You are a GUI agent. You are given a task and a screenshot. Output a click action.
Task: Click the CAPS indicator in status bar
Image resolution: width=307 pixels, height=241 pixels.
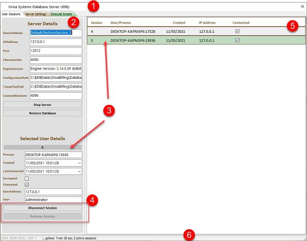5,238
